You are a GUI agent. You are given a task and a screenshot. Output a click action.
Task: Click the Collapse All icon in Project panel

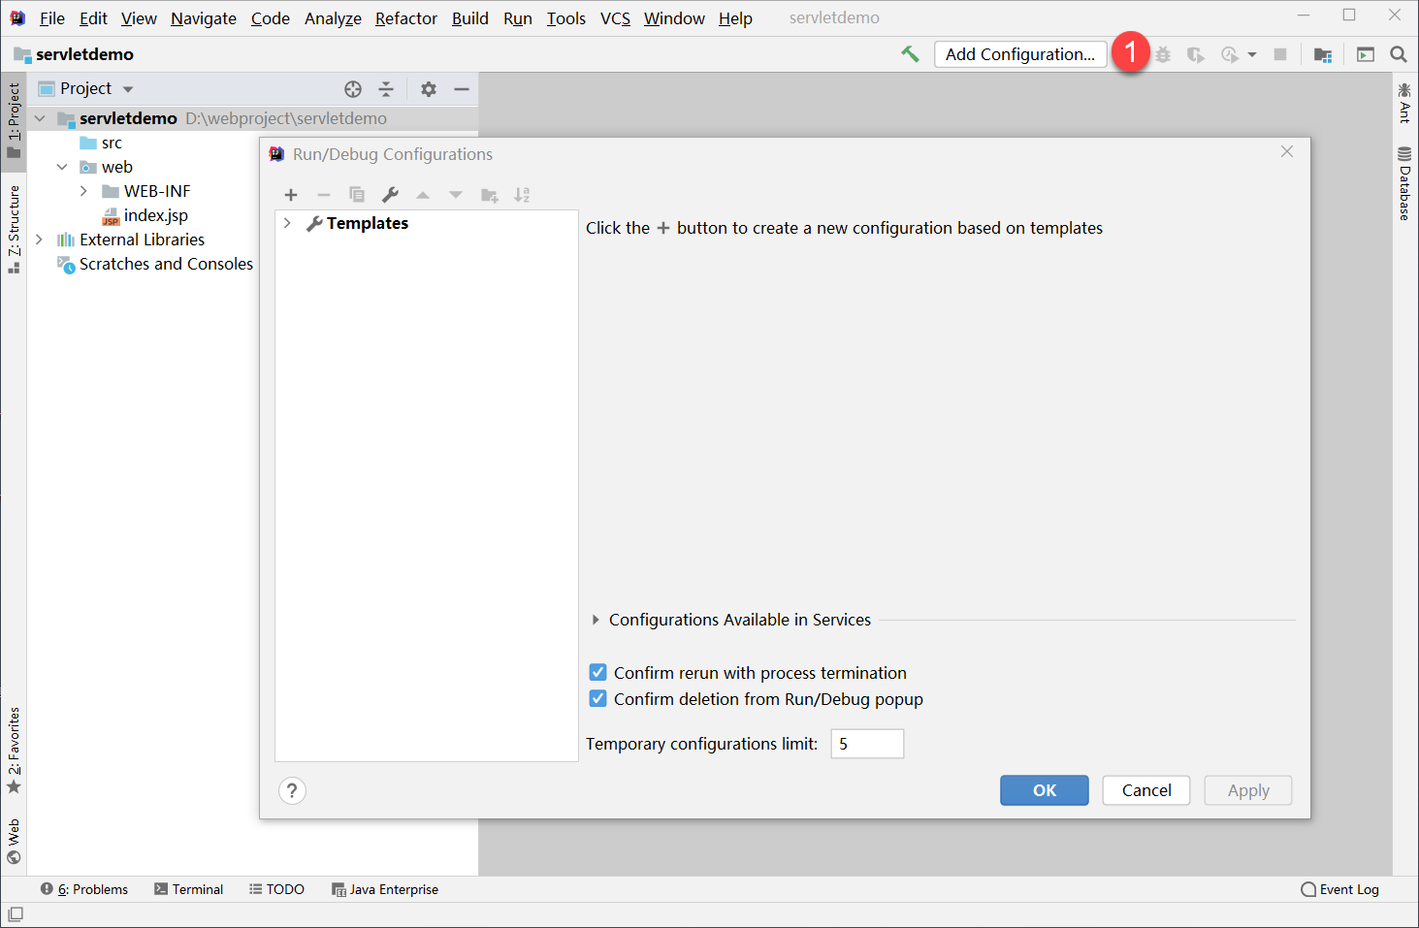point(386,89)
